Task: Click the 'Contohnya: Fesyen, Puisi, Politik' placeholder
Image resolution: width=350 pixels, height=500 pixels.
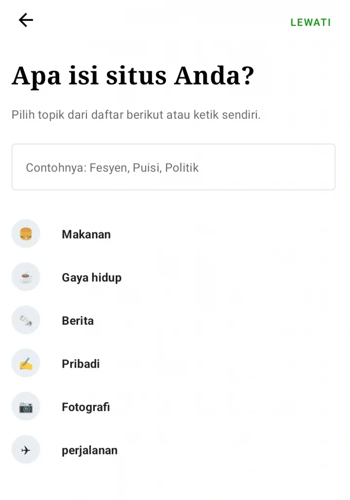Action: pos(112,168)
